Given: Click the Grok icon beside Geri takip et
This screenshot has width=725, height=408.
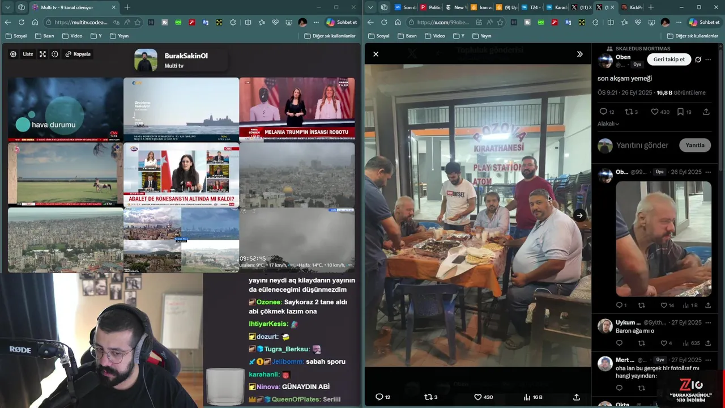Looking at the screenshot, I should [x=698, y=59].
